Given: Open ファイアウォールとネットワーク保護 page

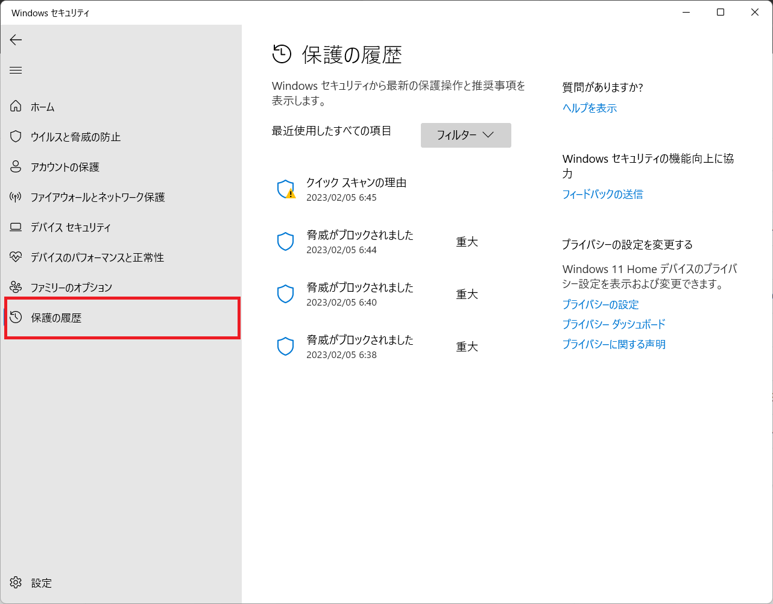Looking at the screenshot, I should [98, 197].
